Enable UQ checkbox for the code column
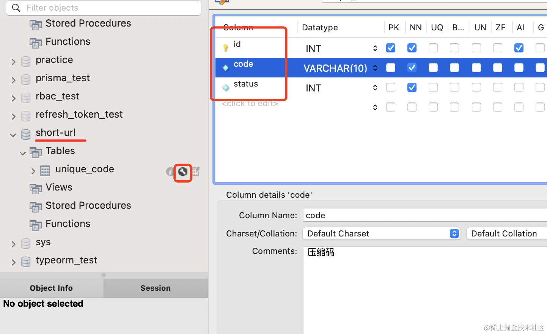Image resolution: width=547 pixels, height=334 pixels. click(433, 68)
